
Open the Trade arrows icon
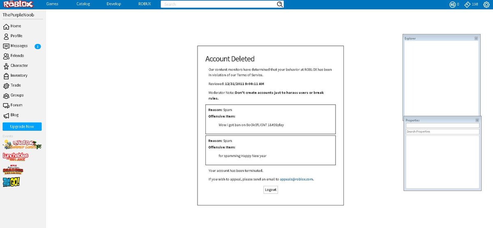[6, 85]
